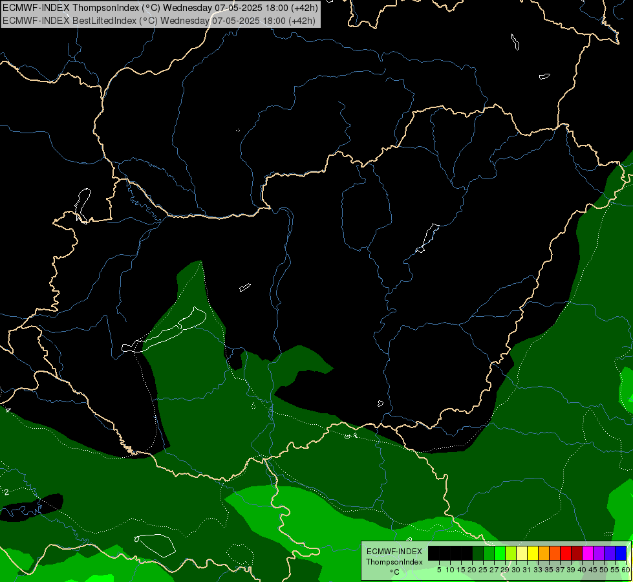The width and height of the screenshot is (633, 582).
Task: Click legend scale value 45
Action: [593, 570]
